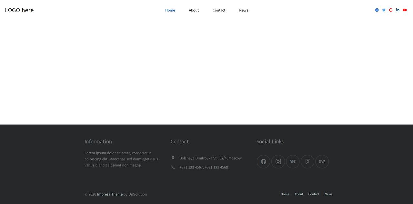Open the About page from the top navigation
The width and height of the screenshot is (413, 204).
coord(194,10)
